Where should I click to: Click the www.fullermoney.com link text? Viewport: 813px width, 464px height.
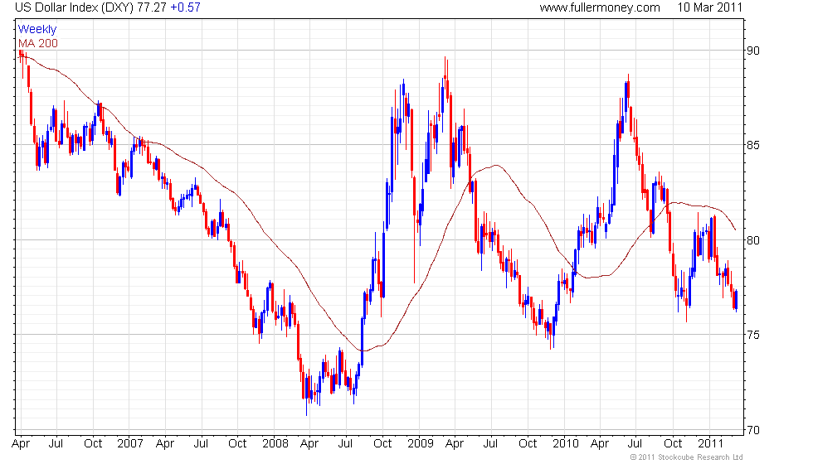(x=600, y=7)
